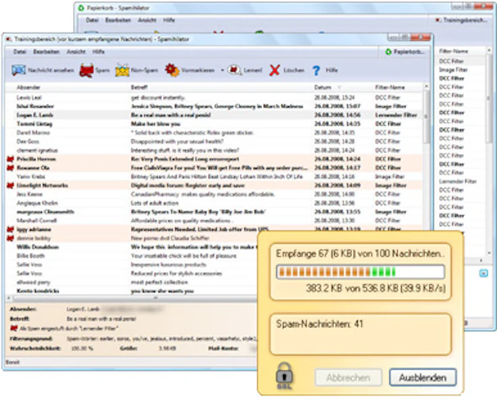Open Ansicht menu in Papierkorb window
The width and height of the screenshot is (497, 397).
coord(147,20)
